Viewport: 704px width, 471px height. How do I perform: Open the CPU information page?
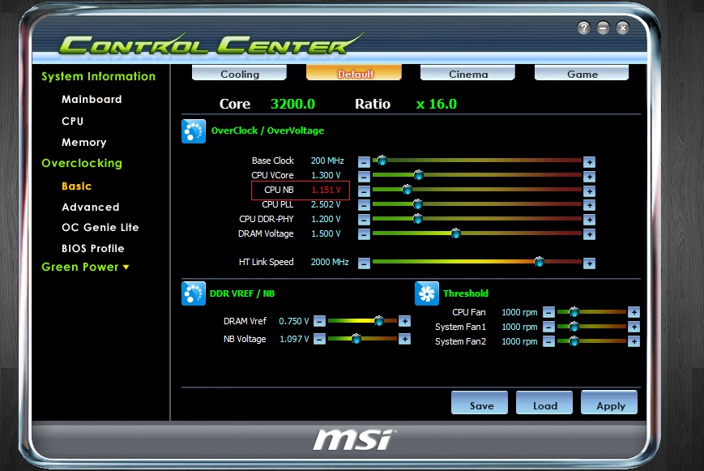point(73,121)
